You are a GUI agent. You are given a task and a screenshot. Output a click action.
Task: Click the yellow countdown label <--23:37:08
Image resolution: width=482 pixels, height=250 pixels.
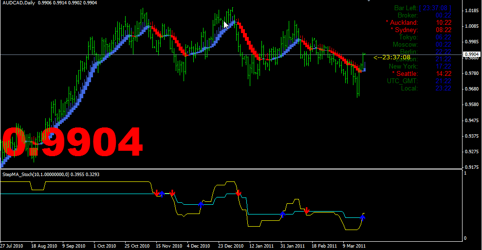[392, 57]
